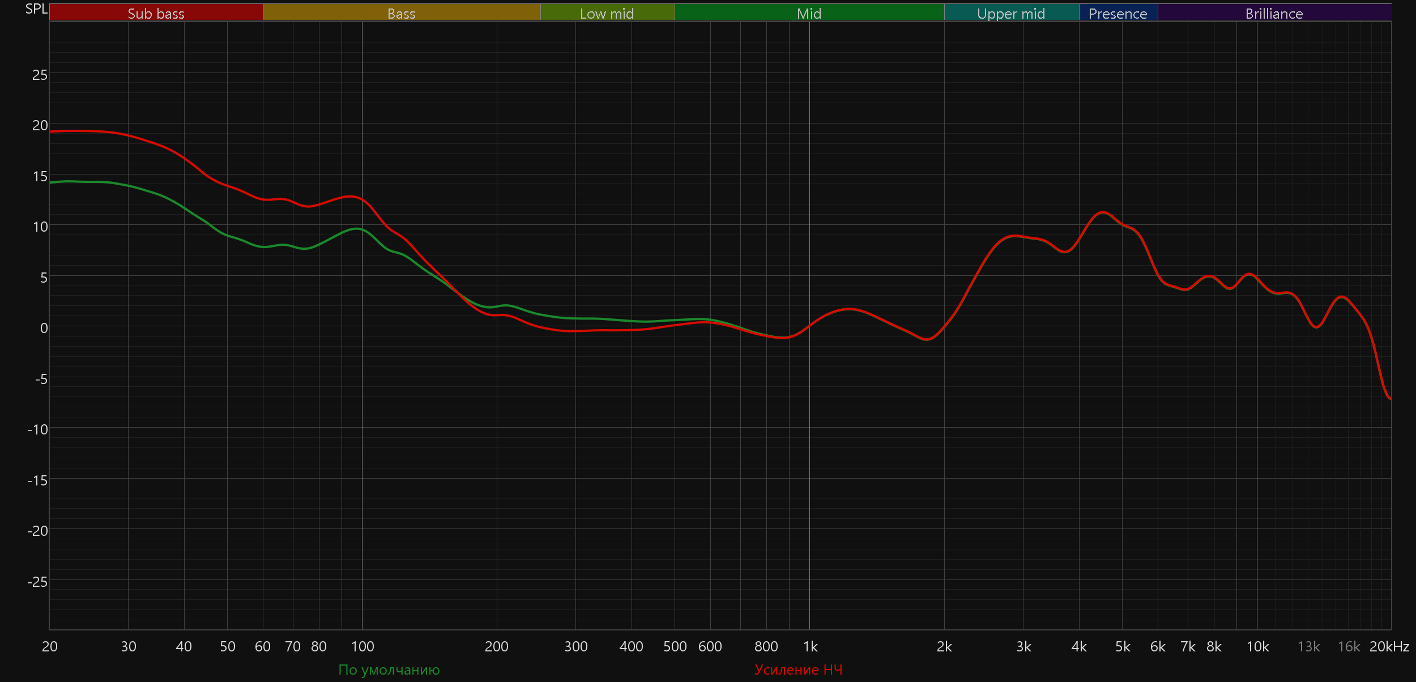1416x682 pixels.
Task: Click the 25 dB level label
Action: click(x=40, y=75)
